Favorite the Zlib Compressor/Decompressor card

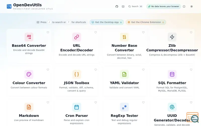tap(191, 32)
